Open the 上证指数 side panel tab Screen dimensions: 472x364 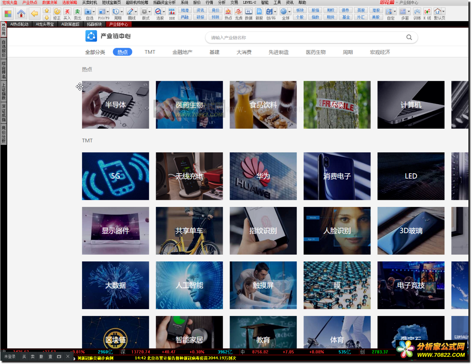(x=4, y=91)
